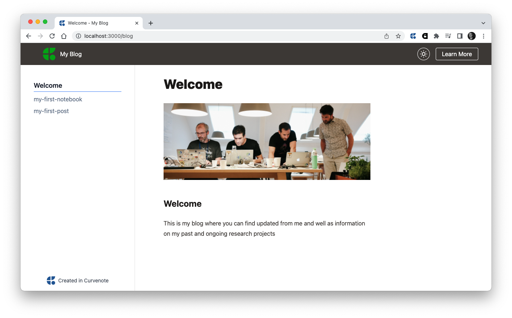
Task: Open my-first-notebook in the sidebar
Action: click(x=58, y=99)
